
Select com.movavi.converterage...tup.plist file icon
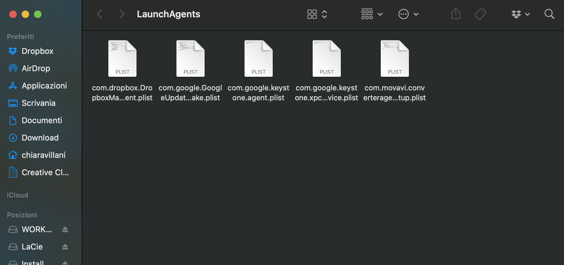(395, 59)
